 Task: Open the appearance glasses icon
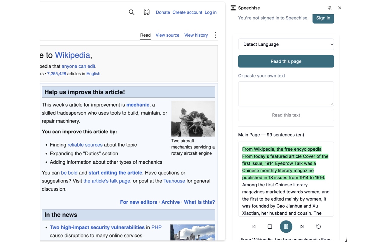147,12
